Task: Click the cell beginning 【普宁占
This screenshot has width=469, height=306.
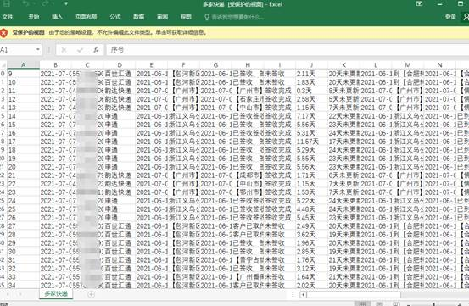Action: click(248, 260)
